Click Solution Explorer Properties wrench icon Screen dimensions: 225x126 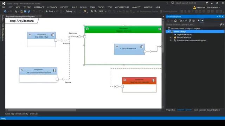click(x=198, y=21)
